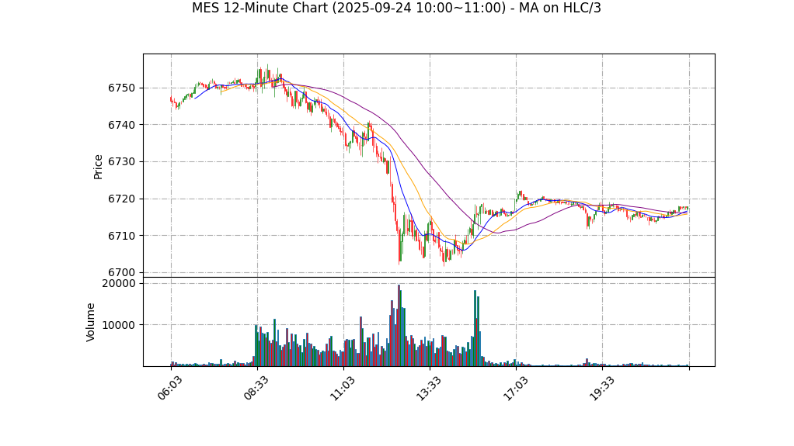Click the vertical Price axis title
The height and width of the screenshot is (446, 794).
click(98, 167)
